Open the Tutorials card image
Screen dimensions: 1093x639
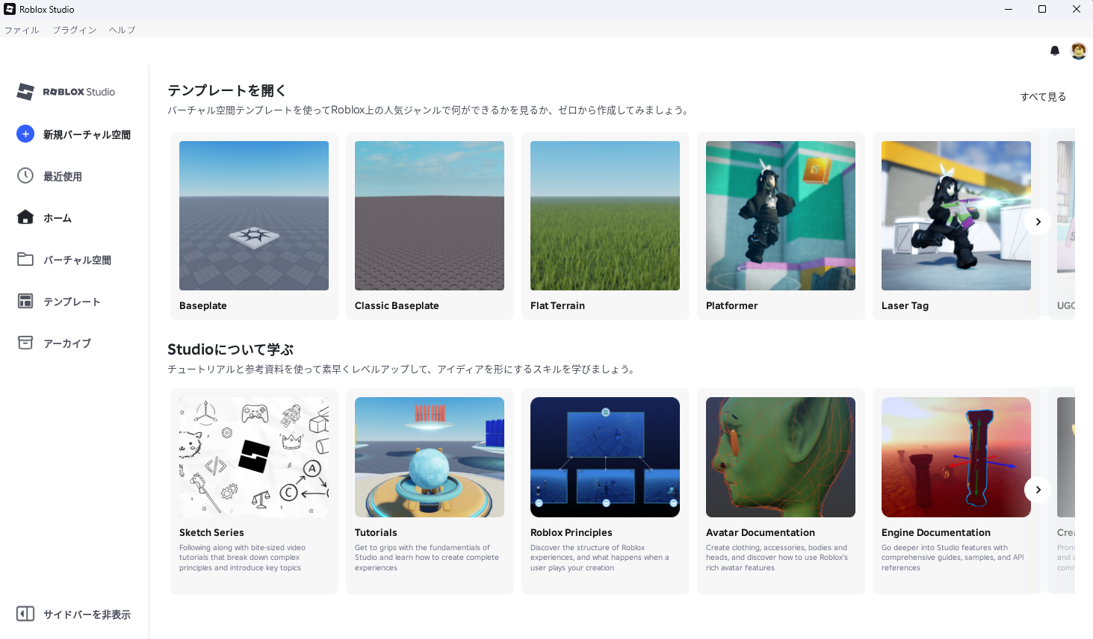tap(430, 457)
